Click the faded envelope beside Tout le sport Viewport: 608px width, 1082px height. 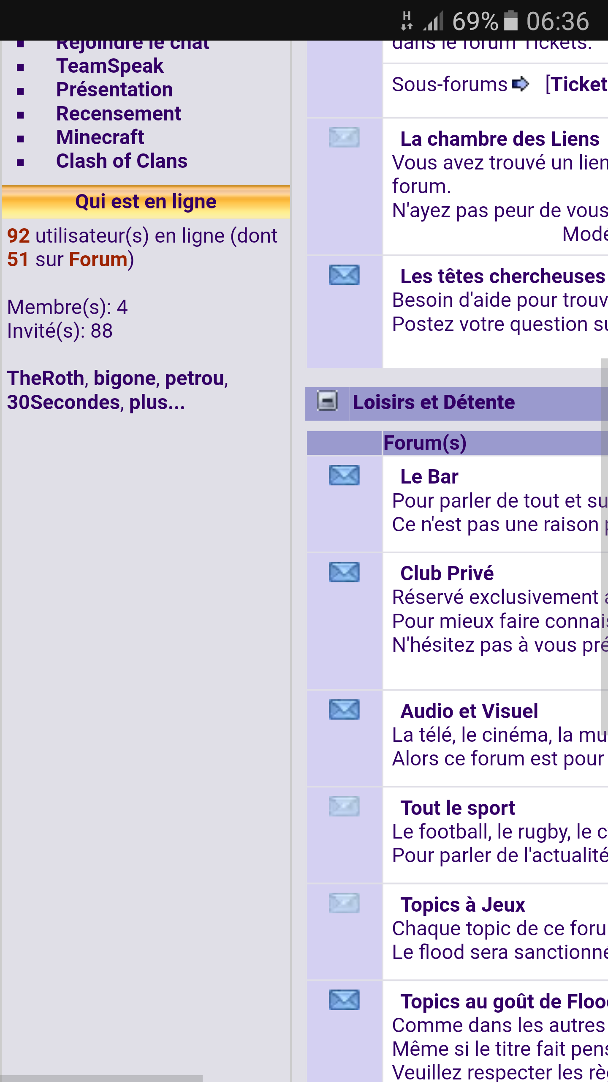(344, 806)
